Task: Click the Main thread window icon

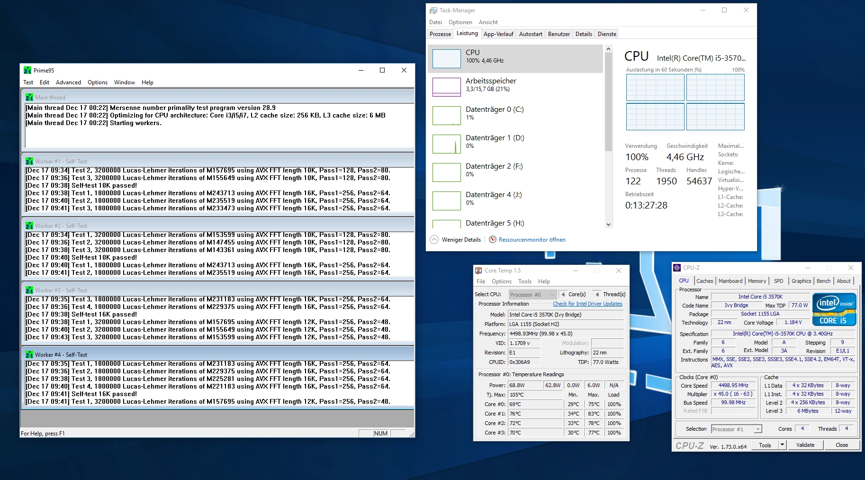Action: (29, 97)
